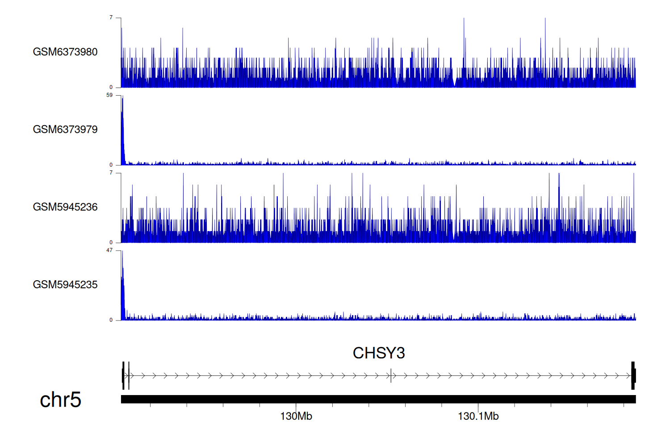
Task: Click the GSM5945236 track name
Action: [65, 207]
